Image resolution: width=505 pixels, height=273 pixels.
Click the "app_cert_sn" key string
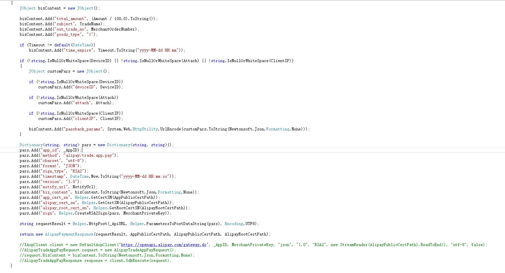click(x=56, y=197)
